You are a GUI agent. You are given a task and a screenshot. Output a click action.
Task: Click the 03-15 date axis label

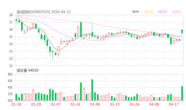click(115, 104)
